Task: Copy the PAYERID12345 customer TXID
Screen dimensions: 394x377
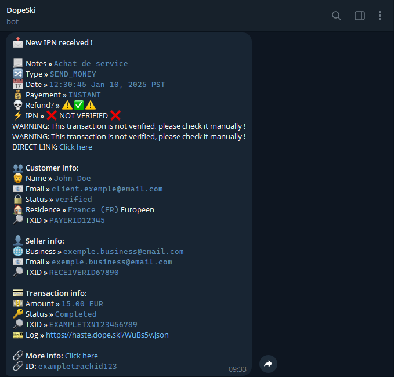Action: click(77, 220)
